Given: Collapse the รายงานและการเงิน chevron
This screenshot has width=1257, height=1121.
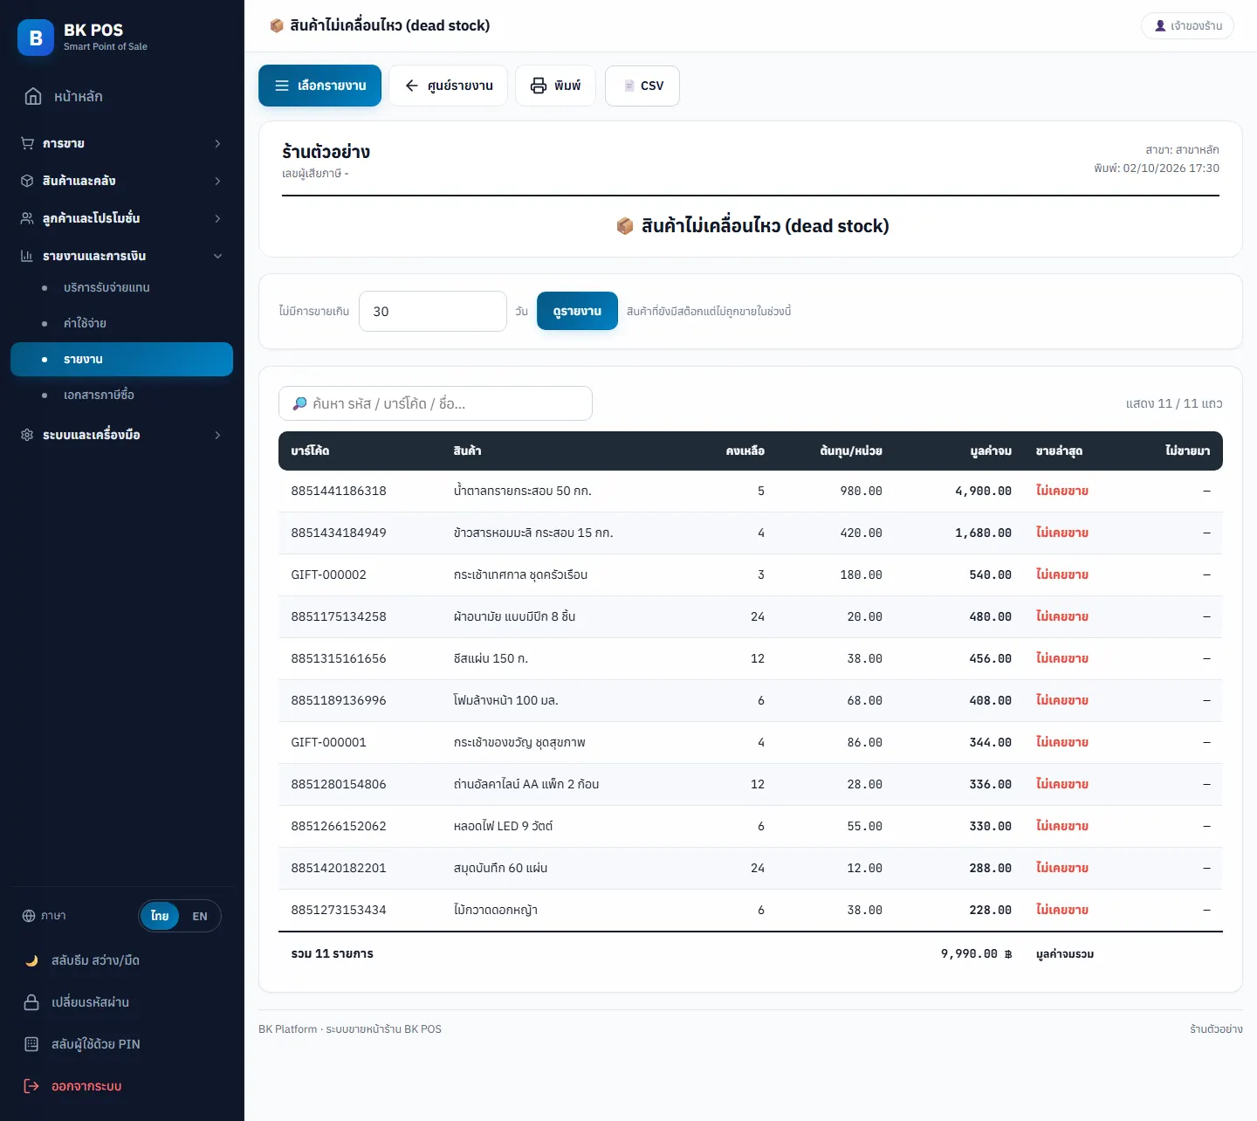Looking at the screenshot, I should pos(217,256).
